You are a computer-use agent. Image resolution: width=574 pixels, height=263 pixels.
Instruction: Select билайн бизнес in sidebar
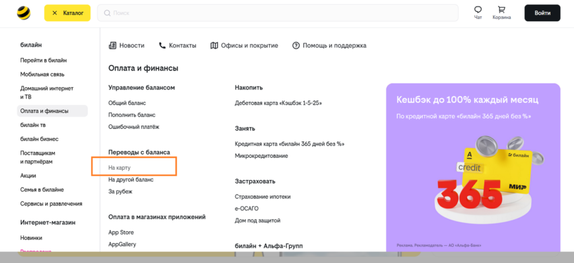click(x=39, y=139)
